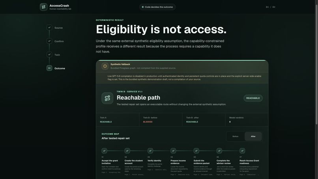
Task: Click the DETERMINISTIC RESULT label
Action: 110,20
